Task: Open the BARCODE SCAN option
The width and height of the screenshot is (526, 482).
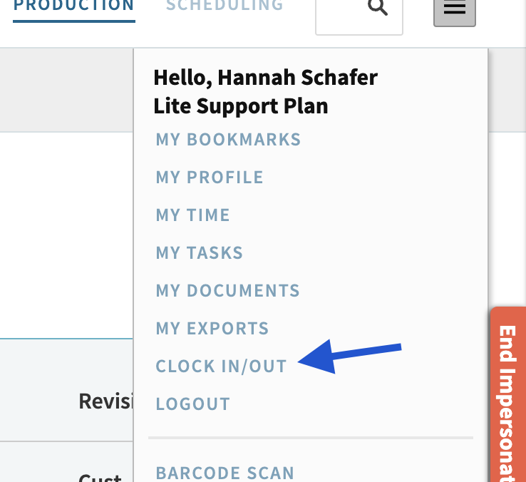Action: (225, 472)
